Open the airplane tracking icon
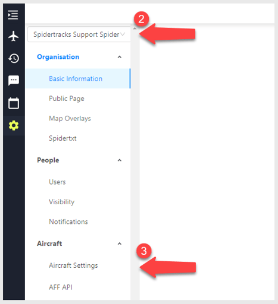Viewport: 278px width, 304px height. (14, 36)
